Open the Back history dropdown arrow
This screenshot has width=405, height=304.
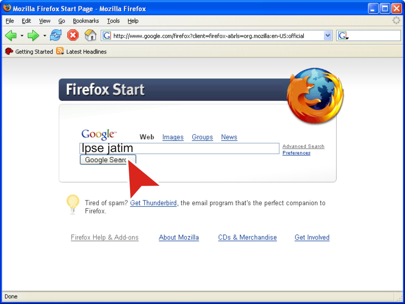point(22,36)
